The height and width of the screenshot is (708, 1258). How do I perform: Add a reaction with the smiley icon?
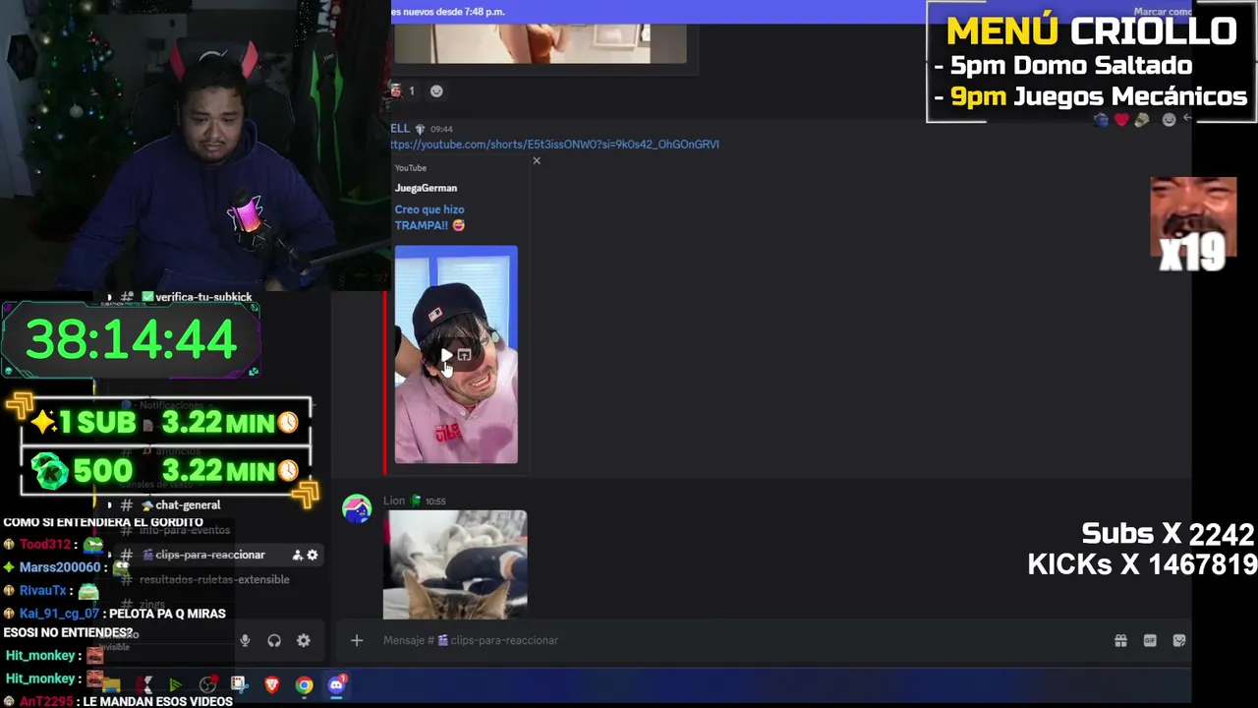click(436, 91)
